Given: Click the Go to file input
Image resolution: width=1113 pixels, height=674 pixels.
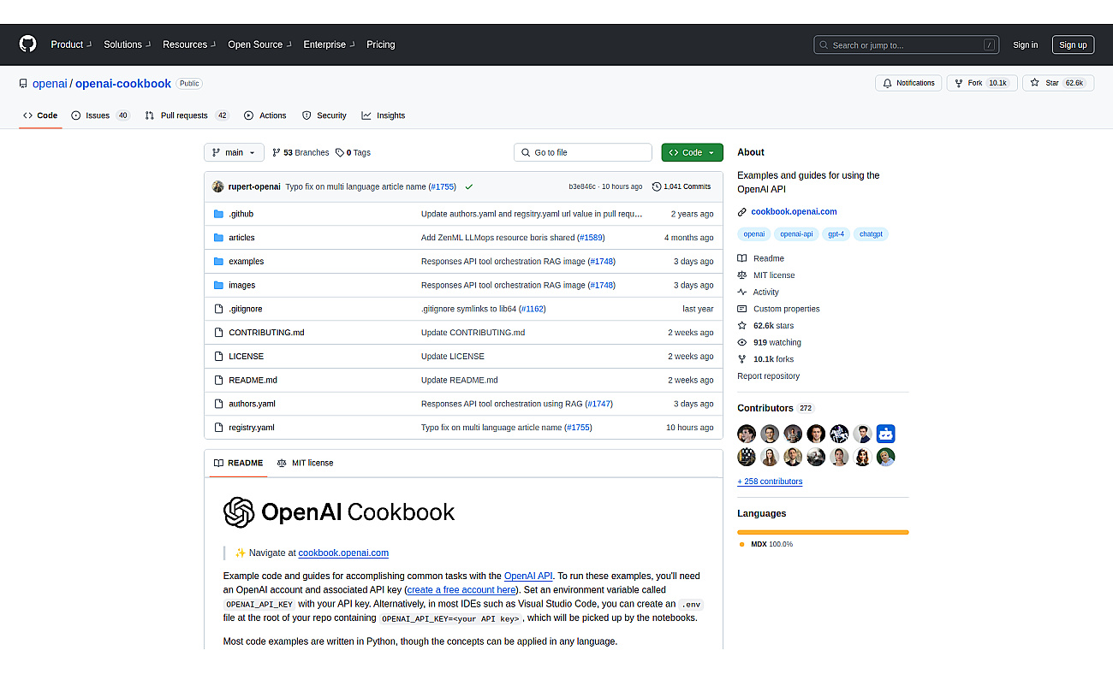Looking at the screenshot, I should tap(583, 152).
